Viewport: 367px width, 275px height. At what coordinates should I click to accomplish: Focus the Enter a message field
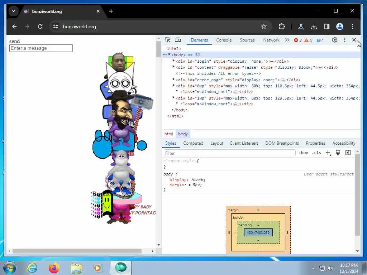click(41, 48)
